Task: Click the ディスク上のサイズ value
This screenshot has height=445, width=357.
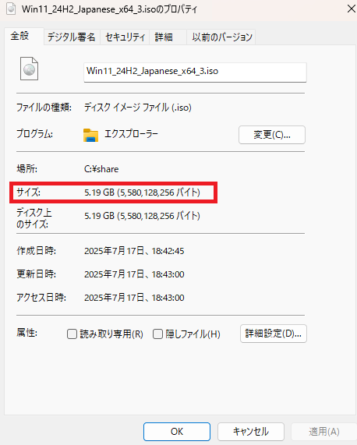Action: click(x=142, y=216)
